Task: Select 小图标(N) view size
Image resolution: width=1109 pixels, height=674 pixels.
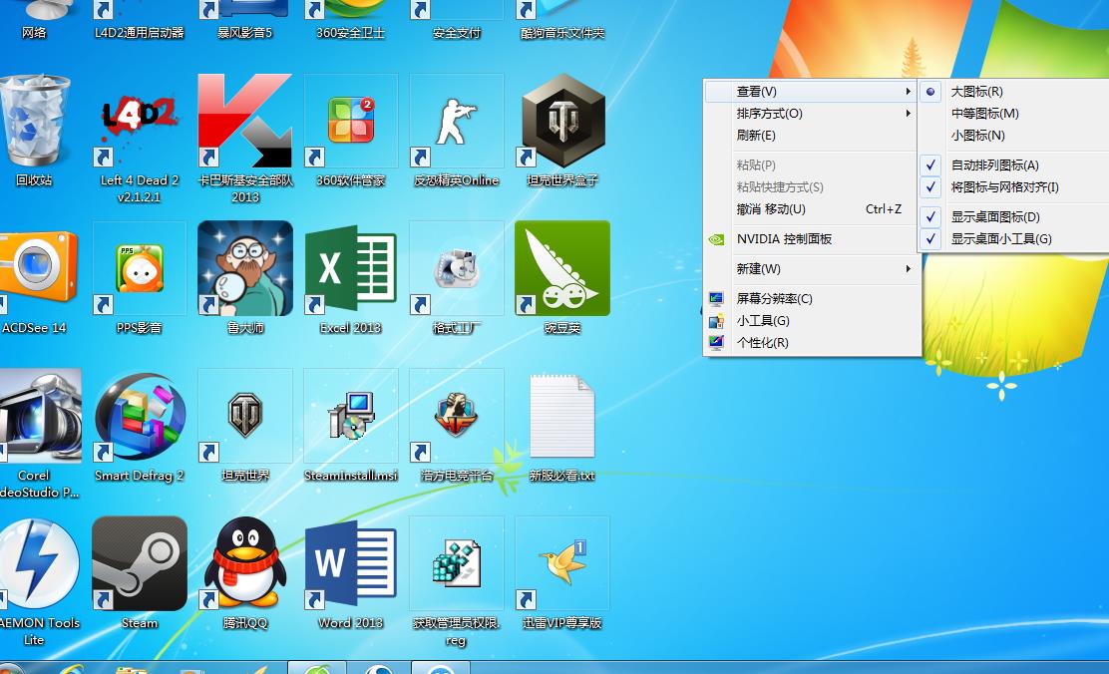Action: (x=1013, y=135)
